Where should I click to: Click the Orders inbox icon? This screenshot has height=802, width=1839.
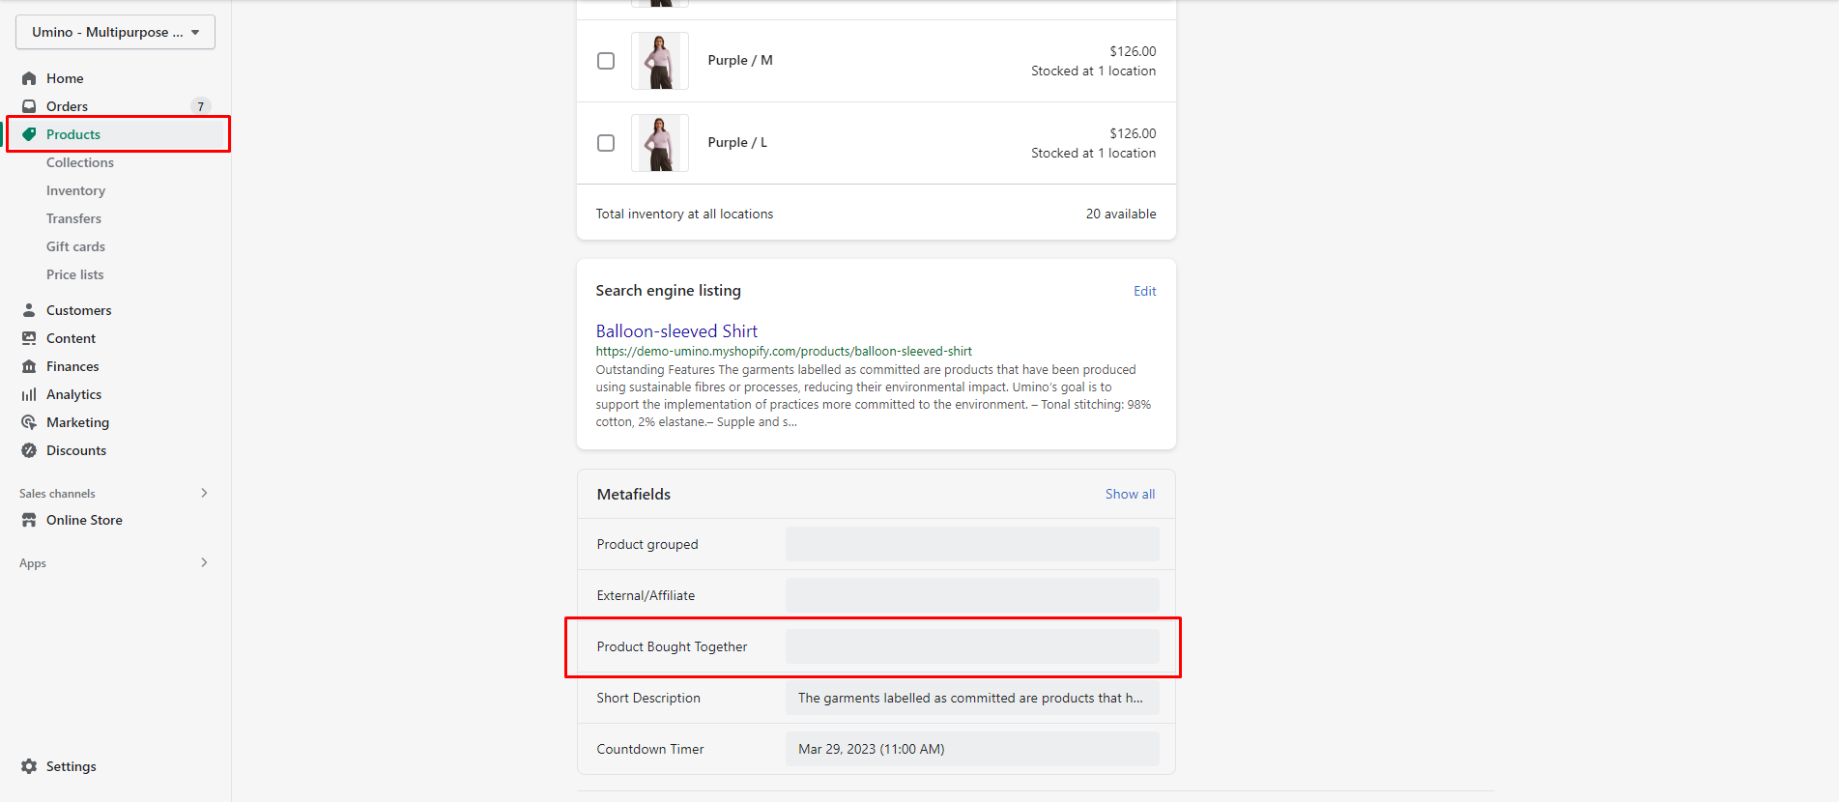[29, 106]
